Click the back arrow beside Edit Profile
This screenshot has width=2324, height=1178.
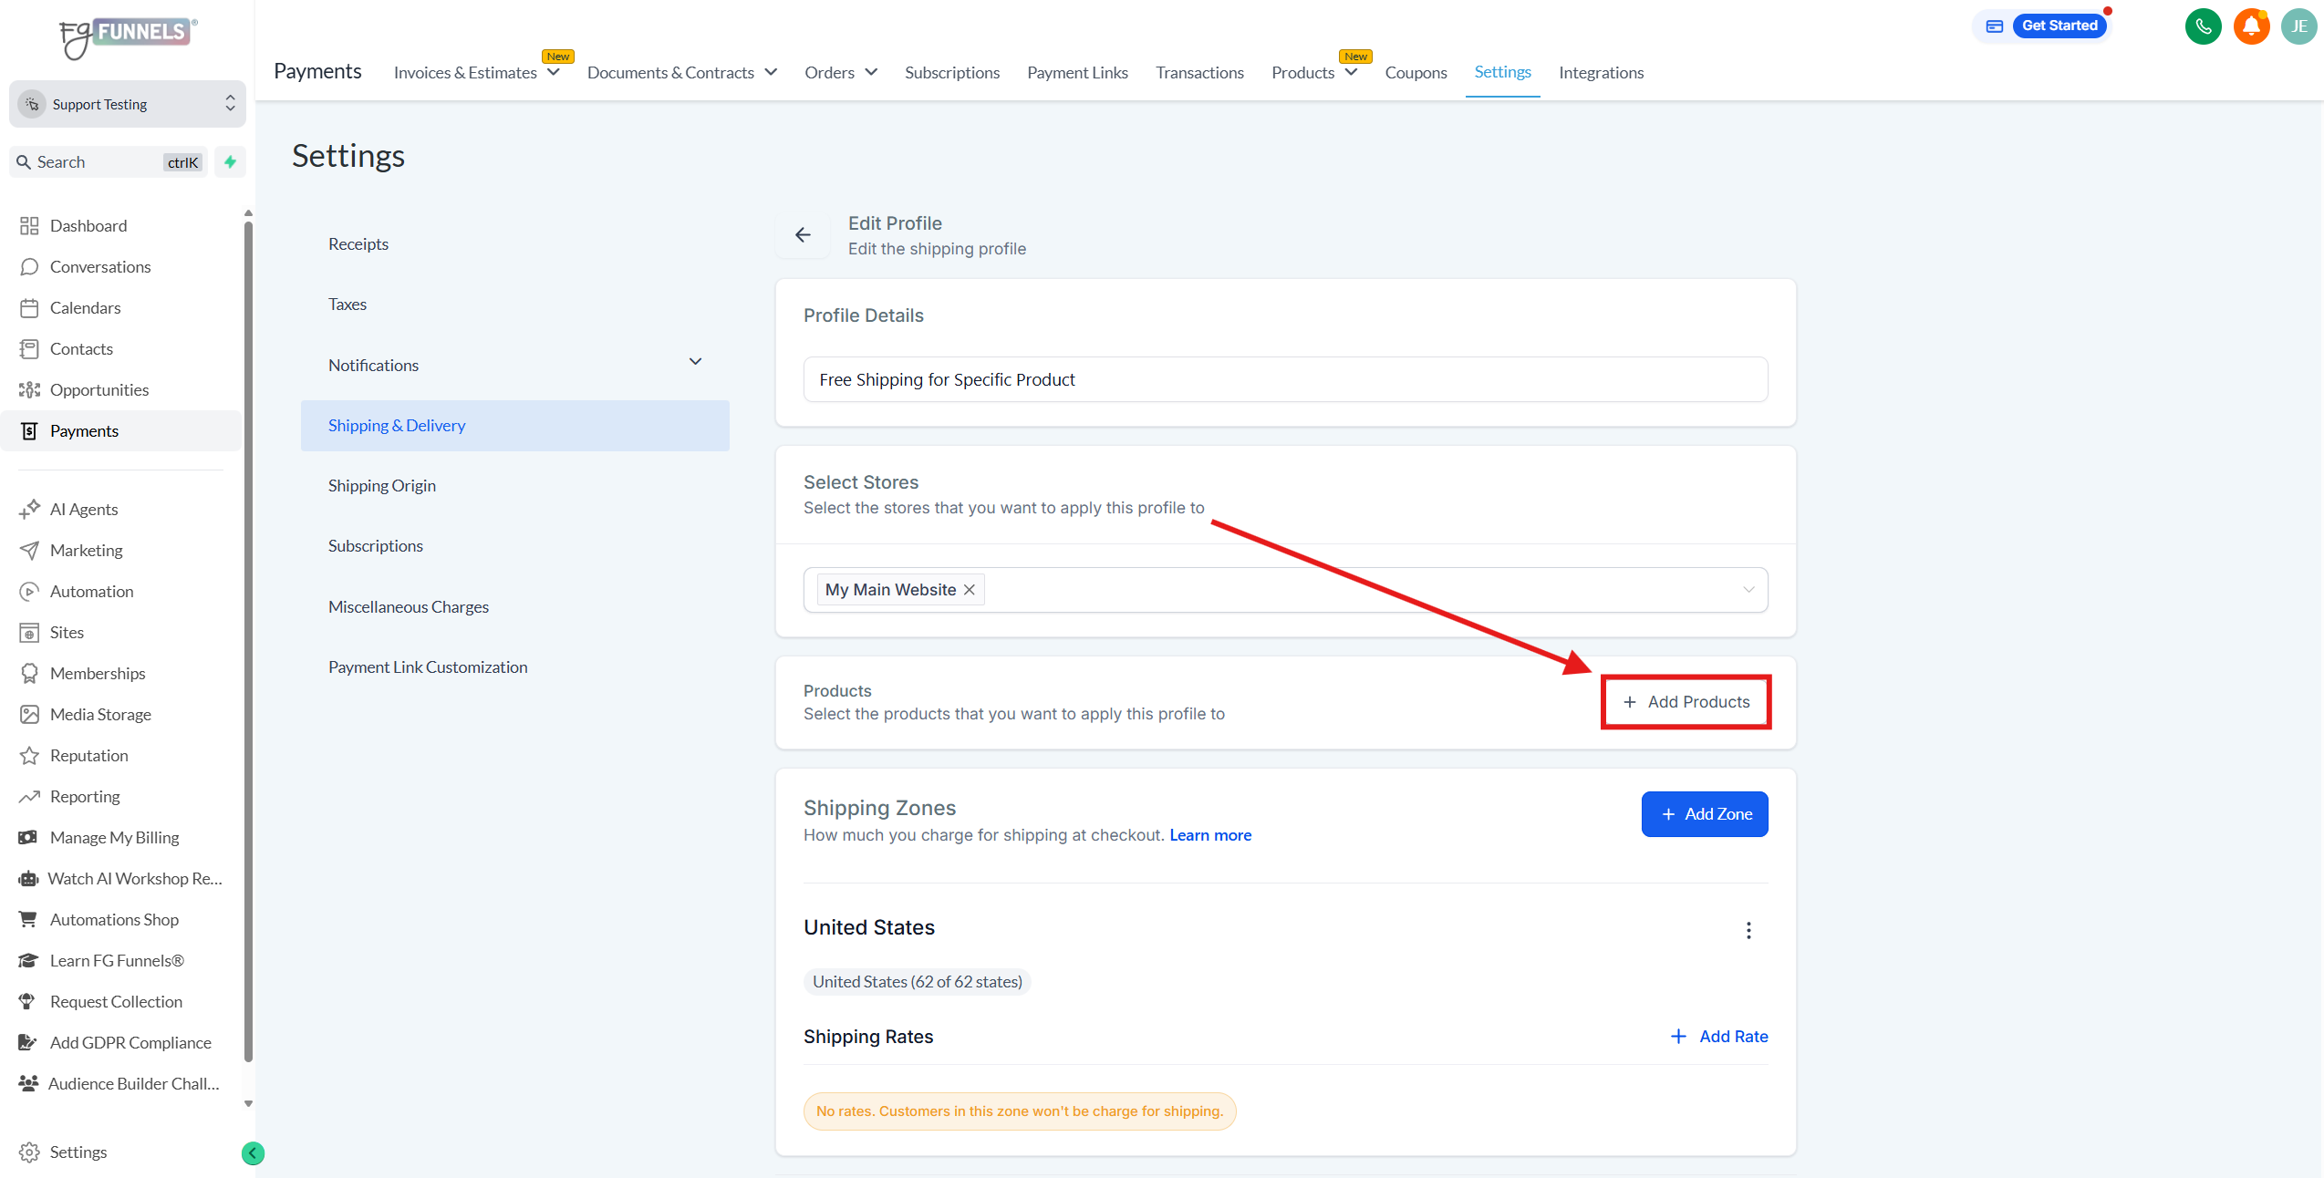pos(803,235)
